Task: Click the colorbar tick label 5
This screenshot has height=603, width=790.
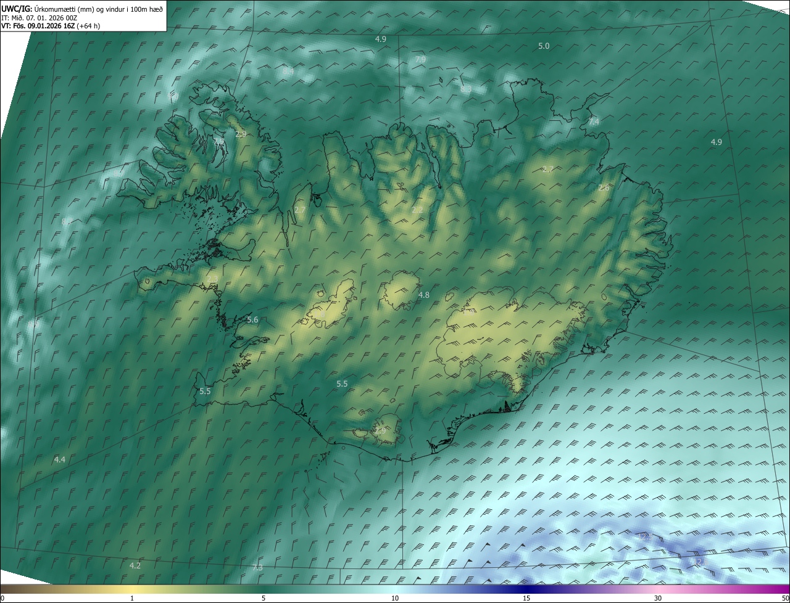Action: point(264,598)
